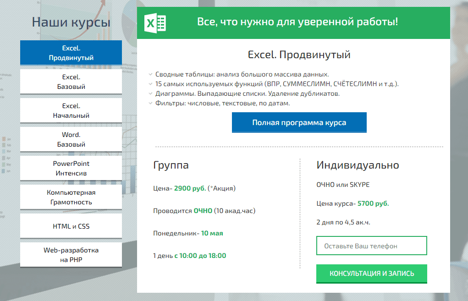Choose the Word Базовый course

[x=71, y=140]
